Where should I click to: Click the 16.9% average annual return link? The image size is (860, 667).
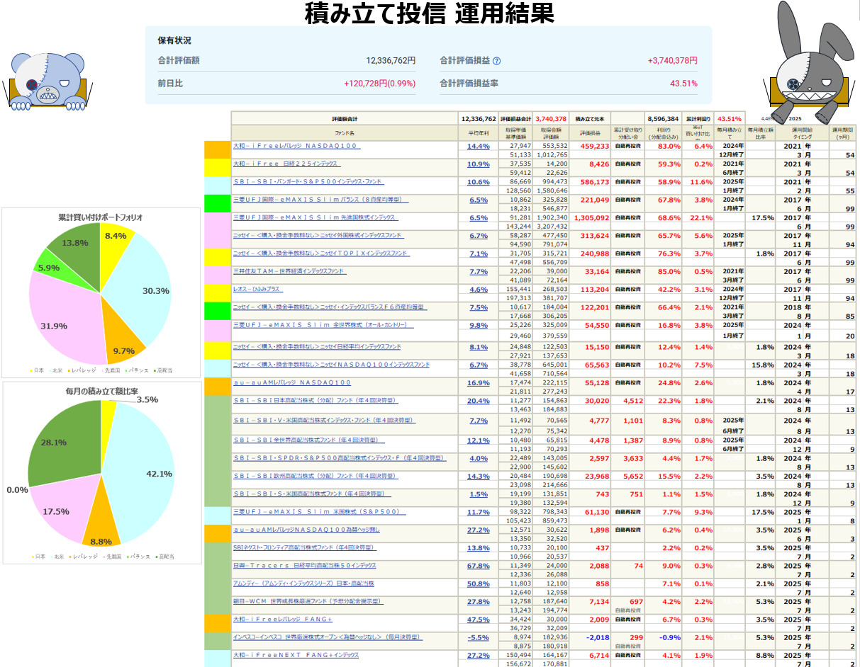click(x=479, y=382)
